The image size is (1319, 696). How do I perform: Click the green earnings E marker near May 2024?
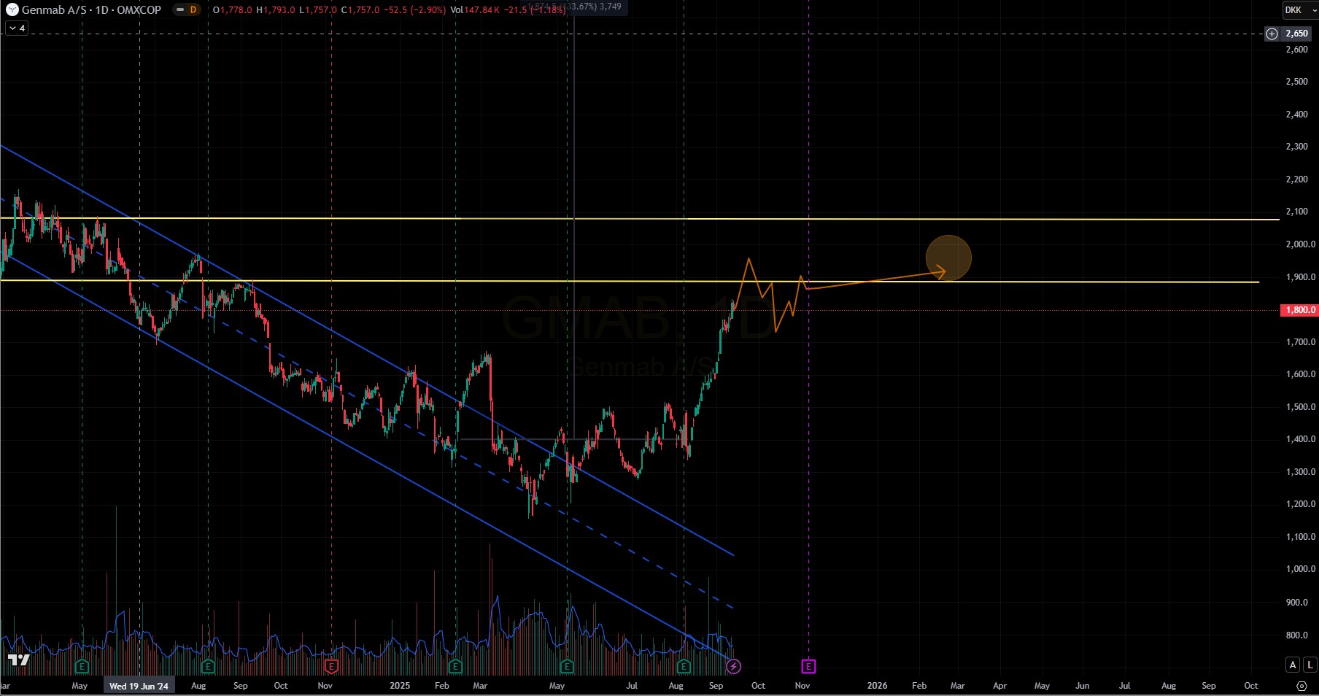click(82, 666)
